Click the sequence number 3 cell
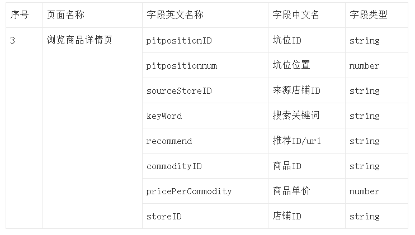The height and width of the screenshot is (235, 415). (13, 40)
